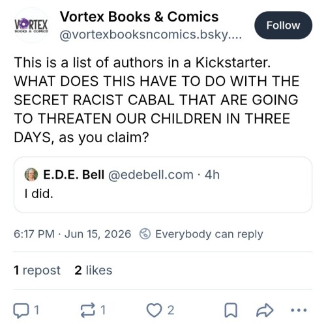Open the three-dot more options menu
This screenshot has width=326, height=324.
pos(299,310)
